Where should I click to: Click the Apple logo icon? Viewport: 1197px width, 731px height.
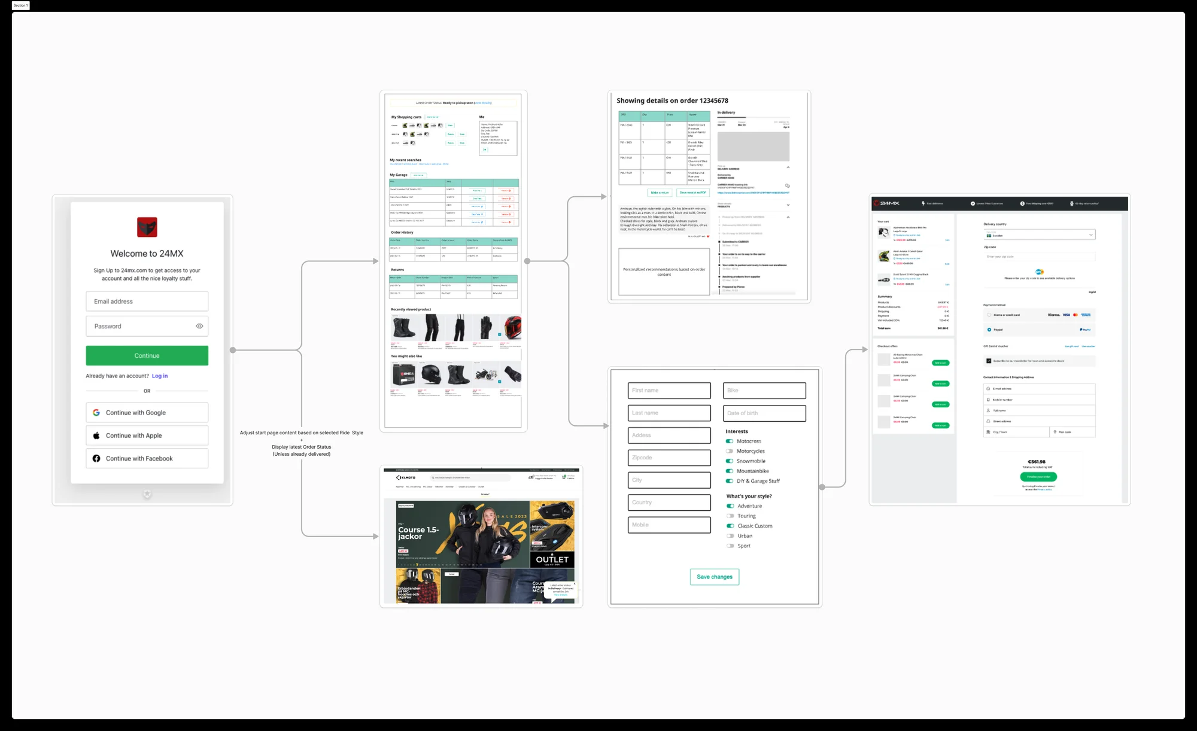coord(96,435)
